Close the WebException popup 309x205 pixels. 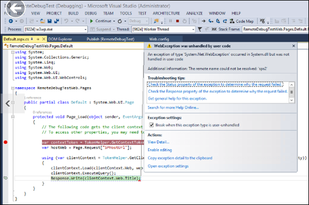point(294,46)
